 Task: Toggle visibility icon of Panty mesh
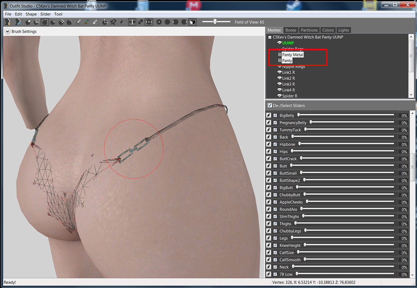pos(279,61)
